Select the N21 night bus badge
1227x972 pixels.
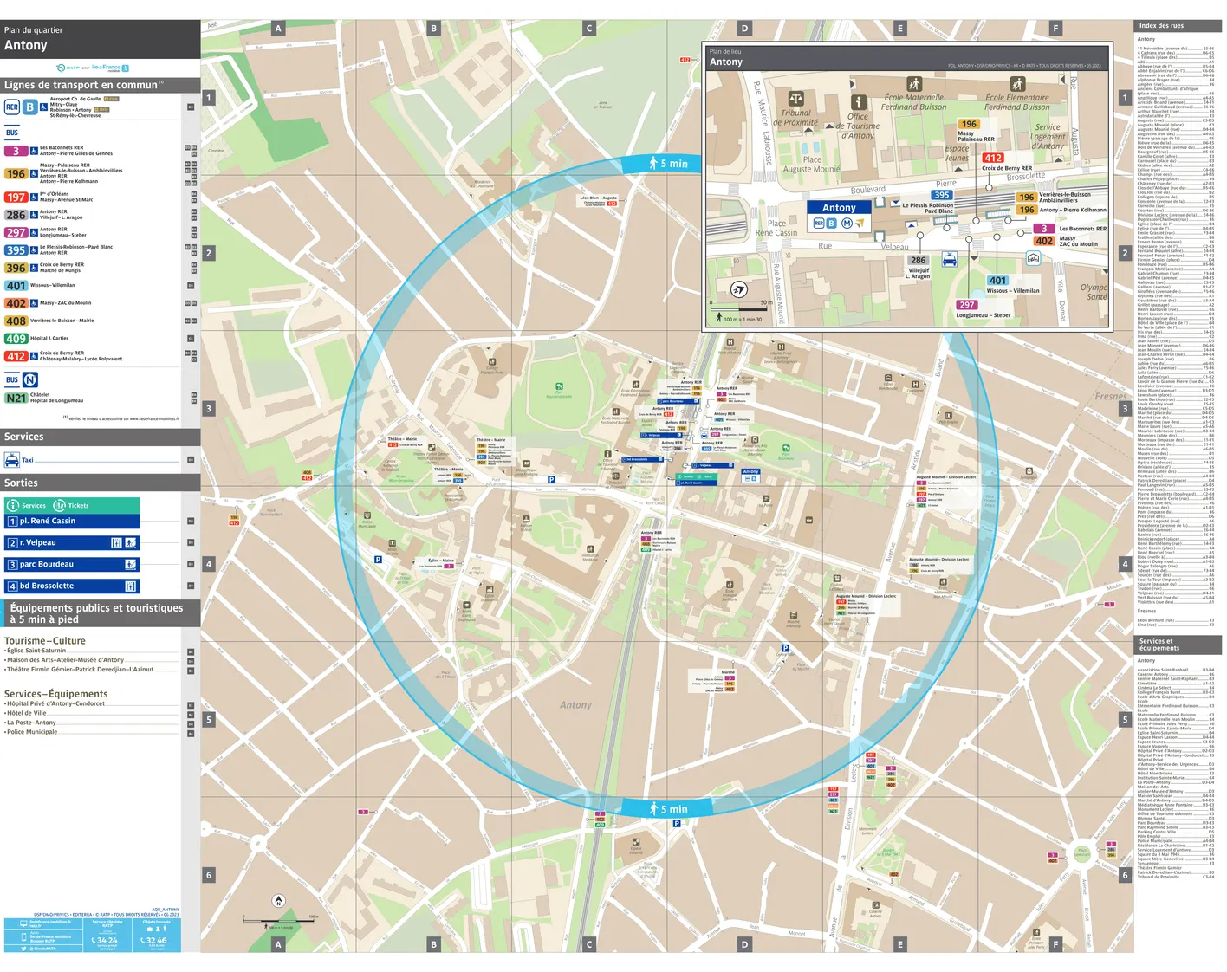[16, 399]
